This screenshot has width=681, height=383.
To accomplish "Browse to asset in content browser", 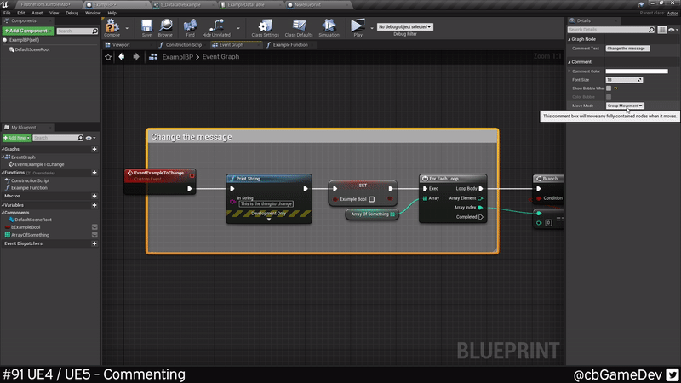I will coord(165,28).
